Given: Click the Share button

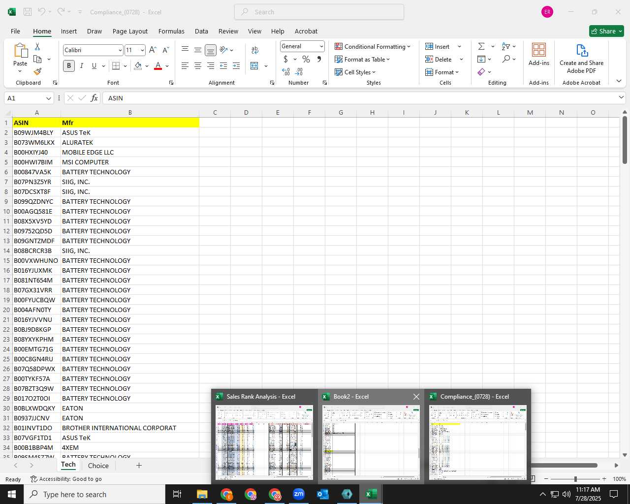Looking at the screenshot, I should click(x=606, y=31).
